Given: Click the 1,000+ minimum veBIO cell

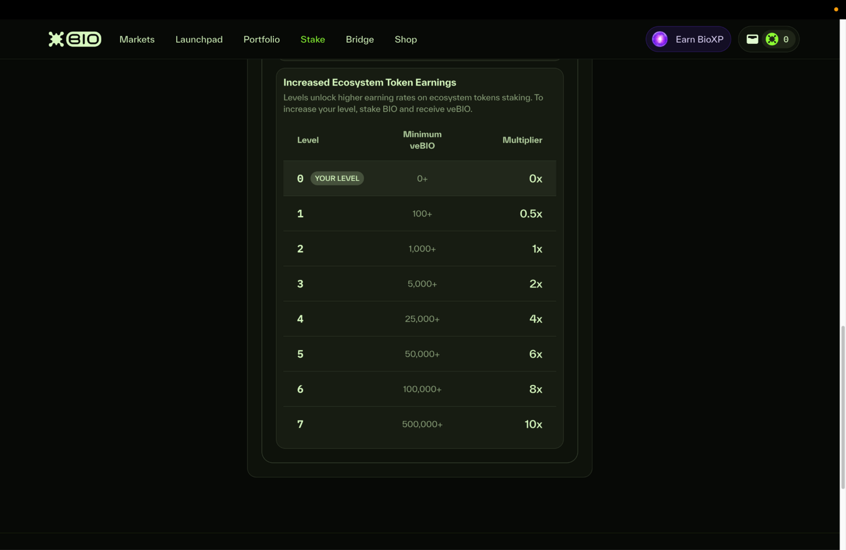Looking at the screenshot, I should (422, 249).
